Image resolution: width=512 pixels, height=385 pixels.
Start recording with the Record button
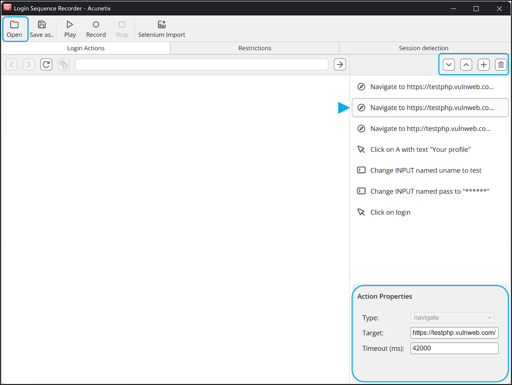coord(96,29)
